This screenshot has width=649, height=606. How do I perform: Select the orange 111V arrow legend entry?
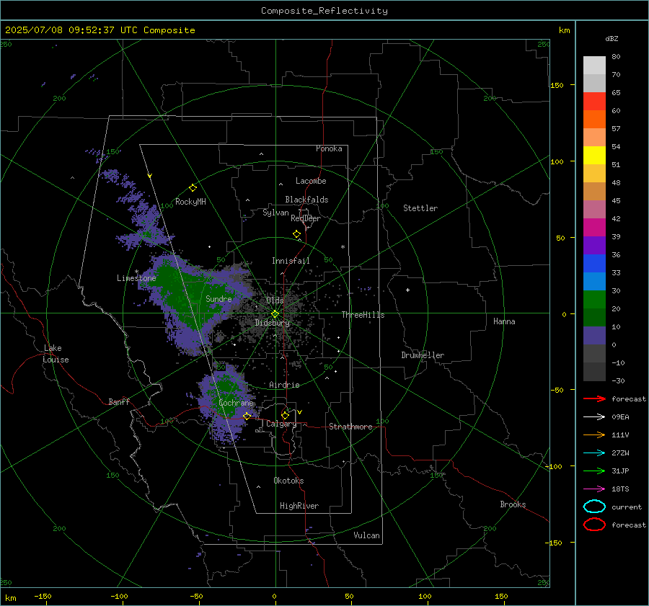click(x=594, y=435)
